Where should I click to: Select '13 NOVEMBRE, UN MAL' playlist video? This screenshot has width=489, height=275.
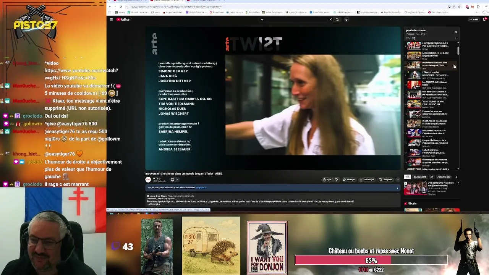(430, 104)
